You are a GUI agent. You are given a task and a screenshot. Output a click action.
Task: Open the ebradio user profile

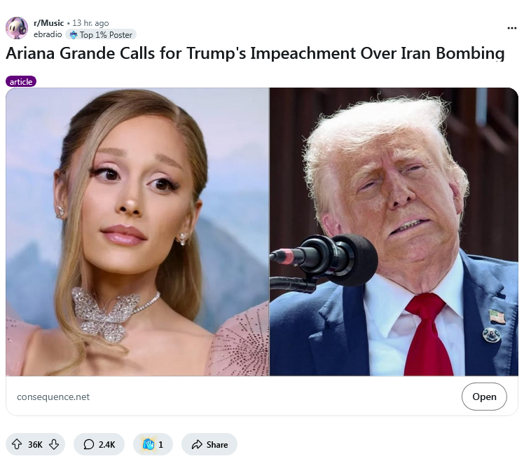pyautogui.click(x=48, y=34)
